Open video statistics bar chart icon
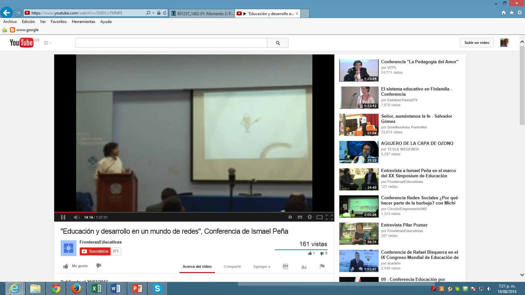Viewport: 525px width, 295px height. coord(304,266)
